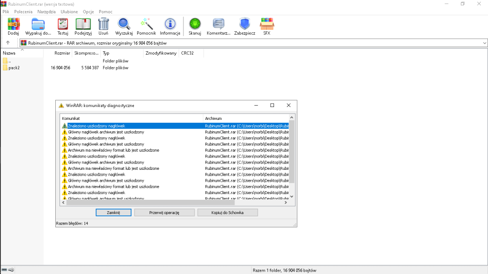Click the 'Razem błędów: 14' status text
The width and height of the screenshot is (488, 274).
tap(72, 224)
